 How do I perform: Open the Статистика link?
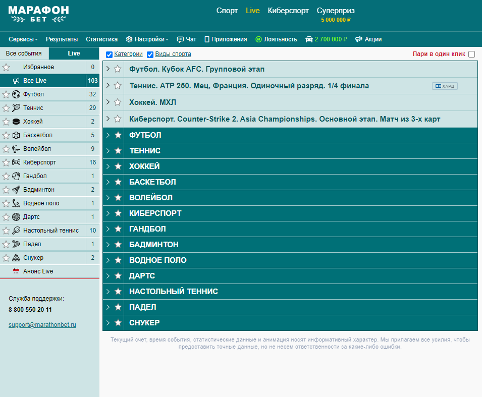[x=102, y=39]
